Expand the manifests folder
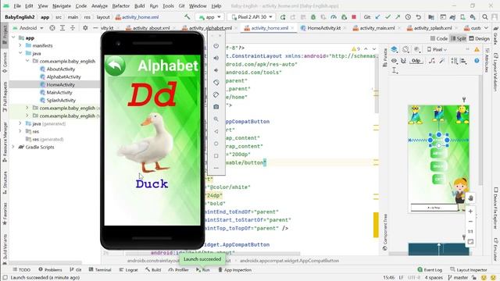This screenshot has height=281, width=500. [20, 45]
